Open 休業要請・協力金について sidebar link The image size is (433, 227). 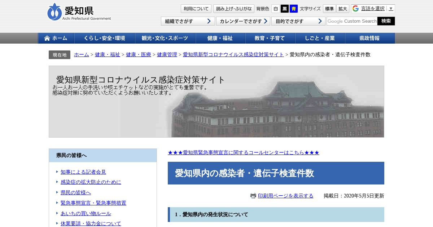point(91,223)
